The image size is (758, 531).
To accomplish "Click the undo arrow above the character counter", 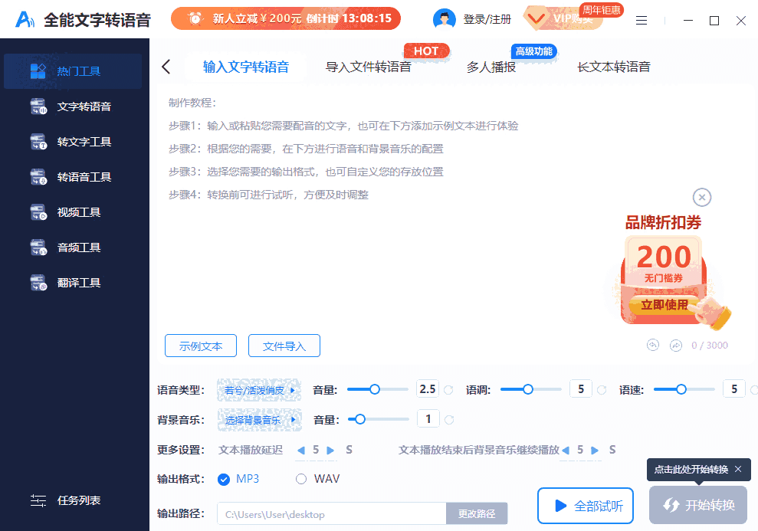I will tap(652, 346).
